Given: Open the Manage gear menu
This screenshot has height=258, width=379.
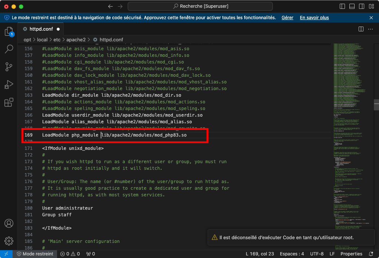Looking at the screenshot, I should tap(9, 240).
